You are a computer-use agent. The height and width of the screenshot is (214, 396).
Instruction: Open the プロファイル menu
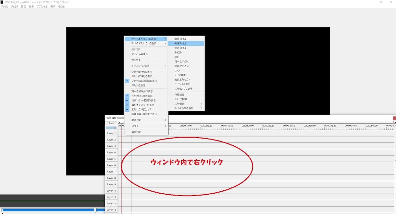[x=42, y=6]
